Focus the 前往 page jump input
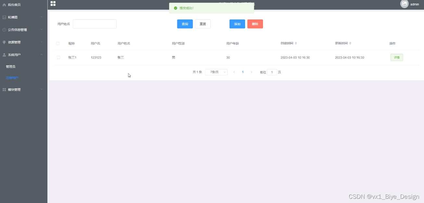The width and height of the screenshot is (424, 203). click(x=272, y=72)
